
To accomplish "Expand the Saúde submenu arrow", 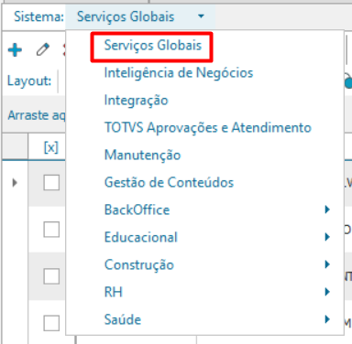I will tap(327, 319).
